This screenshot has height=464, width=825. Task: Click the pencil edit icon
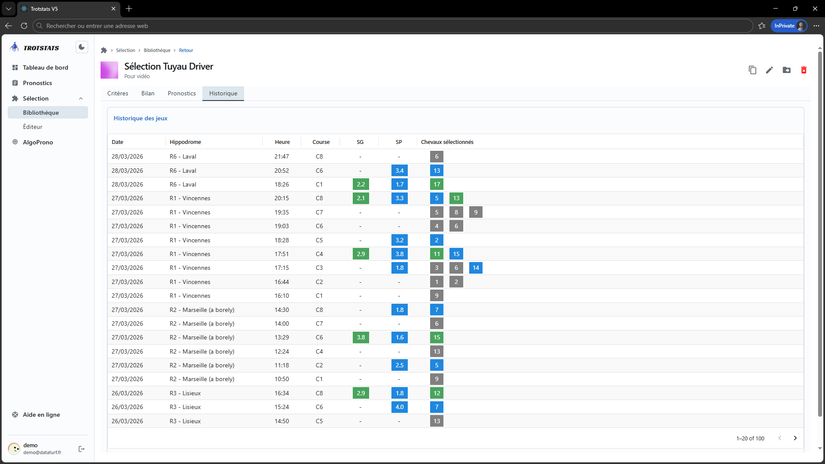click(x=770, y=70)
